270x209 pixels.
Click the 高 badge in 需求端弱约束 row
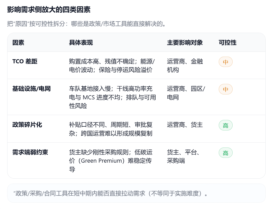pyautogui.click(x=225, y=153)
